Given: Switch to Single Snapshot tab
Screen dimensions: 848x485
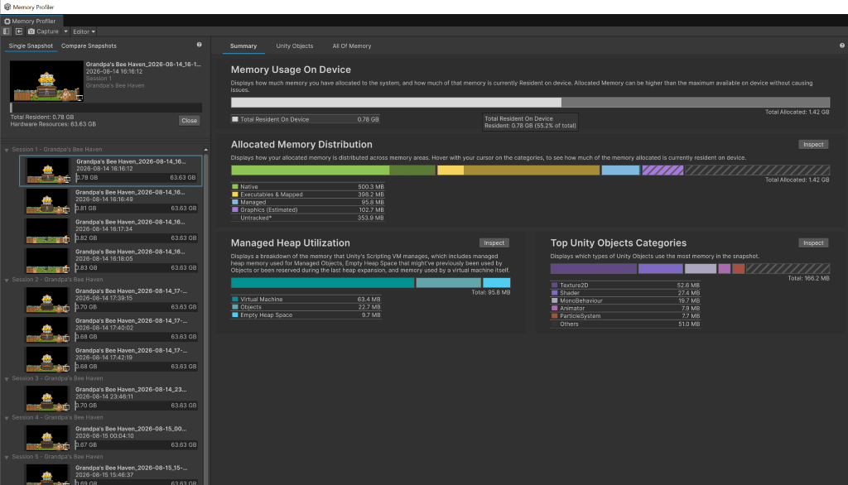Looking at the screenshot, I should point(31,46).
